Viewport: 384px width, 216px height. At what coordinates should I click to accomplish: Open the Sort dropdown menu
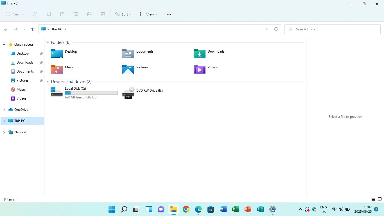(x=123, y=14)
